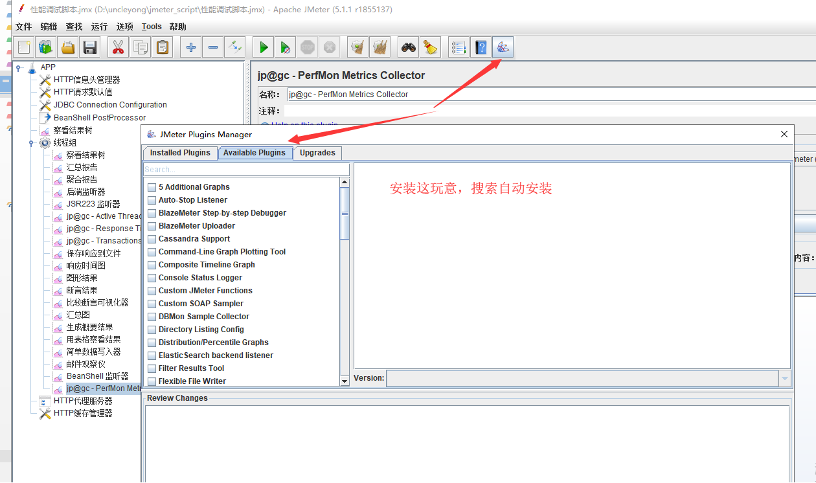The image size is (816, 483).
Task: Start the test with the green Start icon
Action: click(262, 47)
